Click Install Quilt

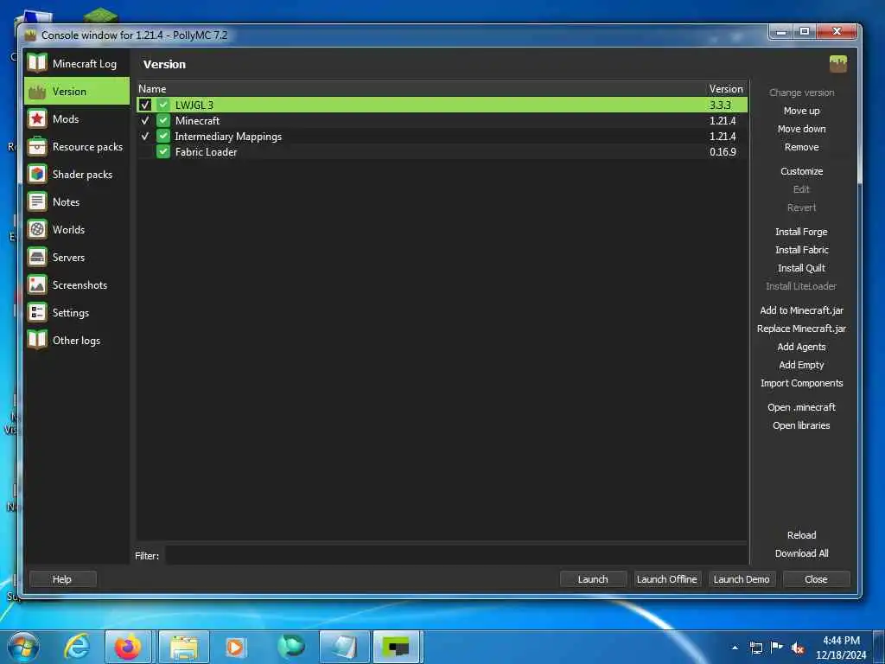[x=801, y=268]
